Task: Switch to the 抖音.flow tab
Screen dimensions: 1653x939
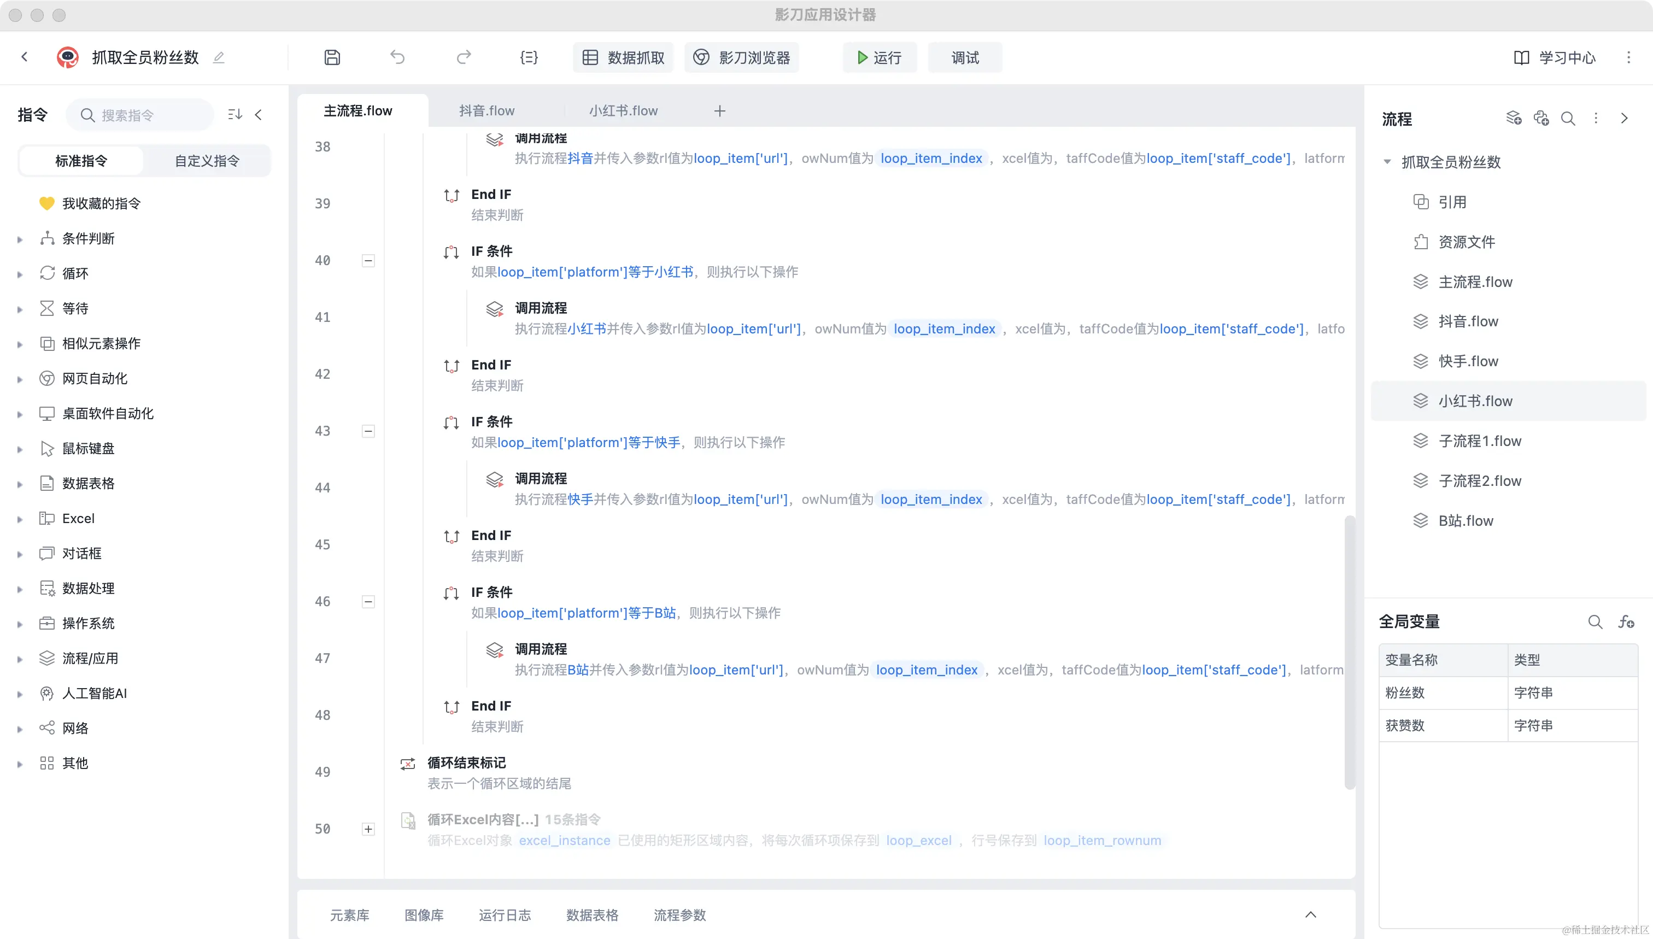Action: click(486, 111)
